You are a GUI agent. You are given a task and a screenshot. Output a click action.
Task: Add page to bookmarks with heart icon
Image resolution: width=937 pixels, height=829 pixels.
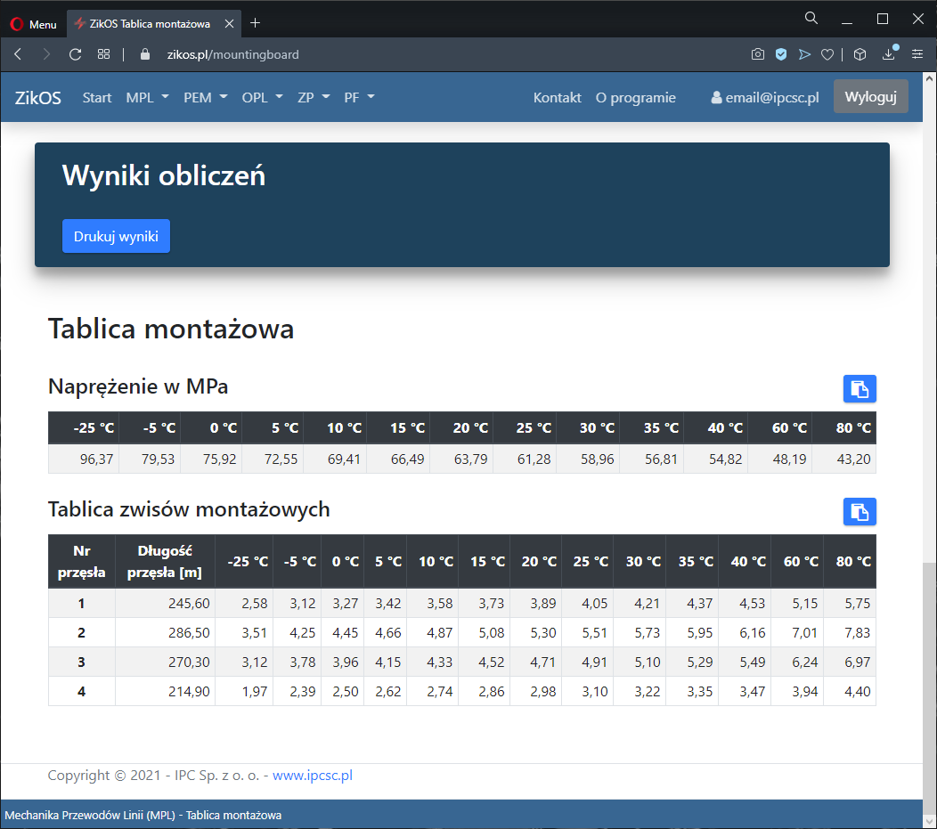tap(827, 54)
